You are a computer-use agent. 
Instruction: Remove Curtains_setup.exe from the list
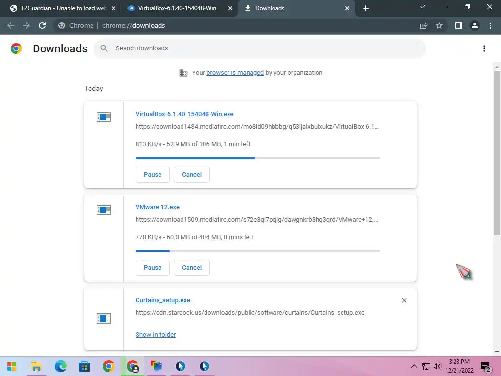[x=404, y=300]
